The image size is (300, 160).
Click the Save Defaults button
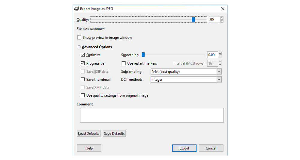pyautogui.click(x=114, y=133)
